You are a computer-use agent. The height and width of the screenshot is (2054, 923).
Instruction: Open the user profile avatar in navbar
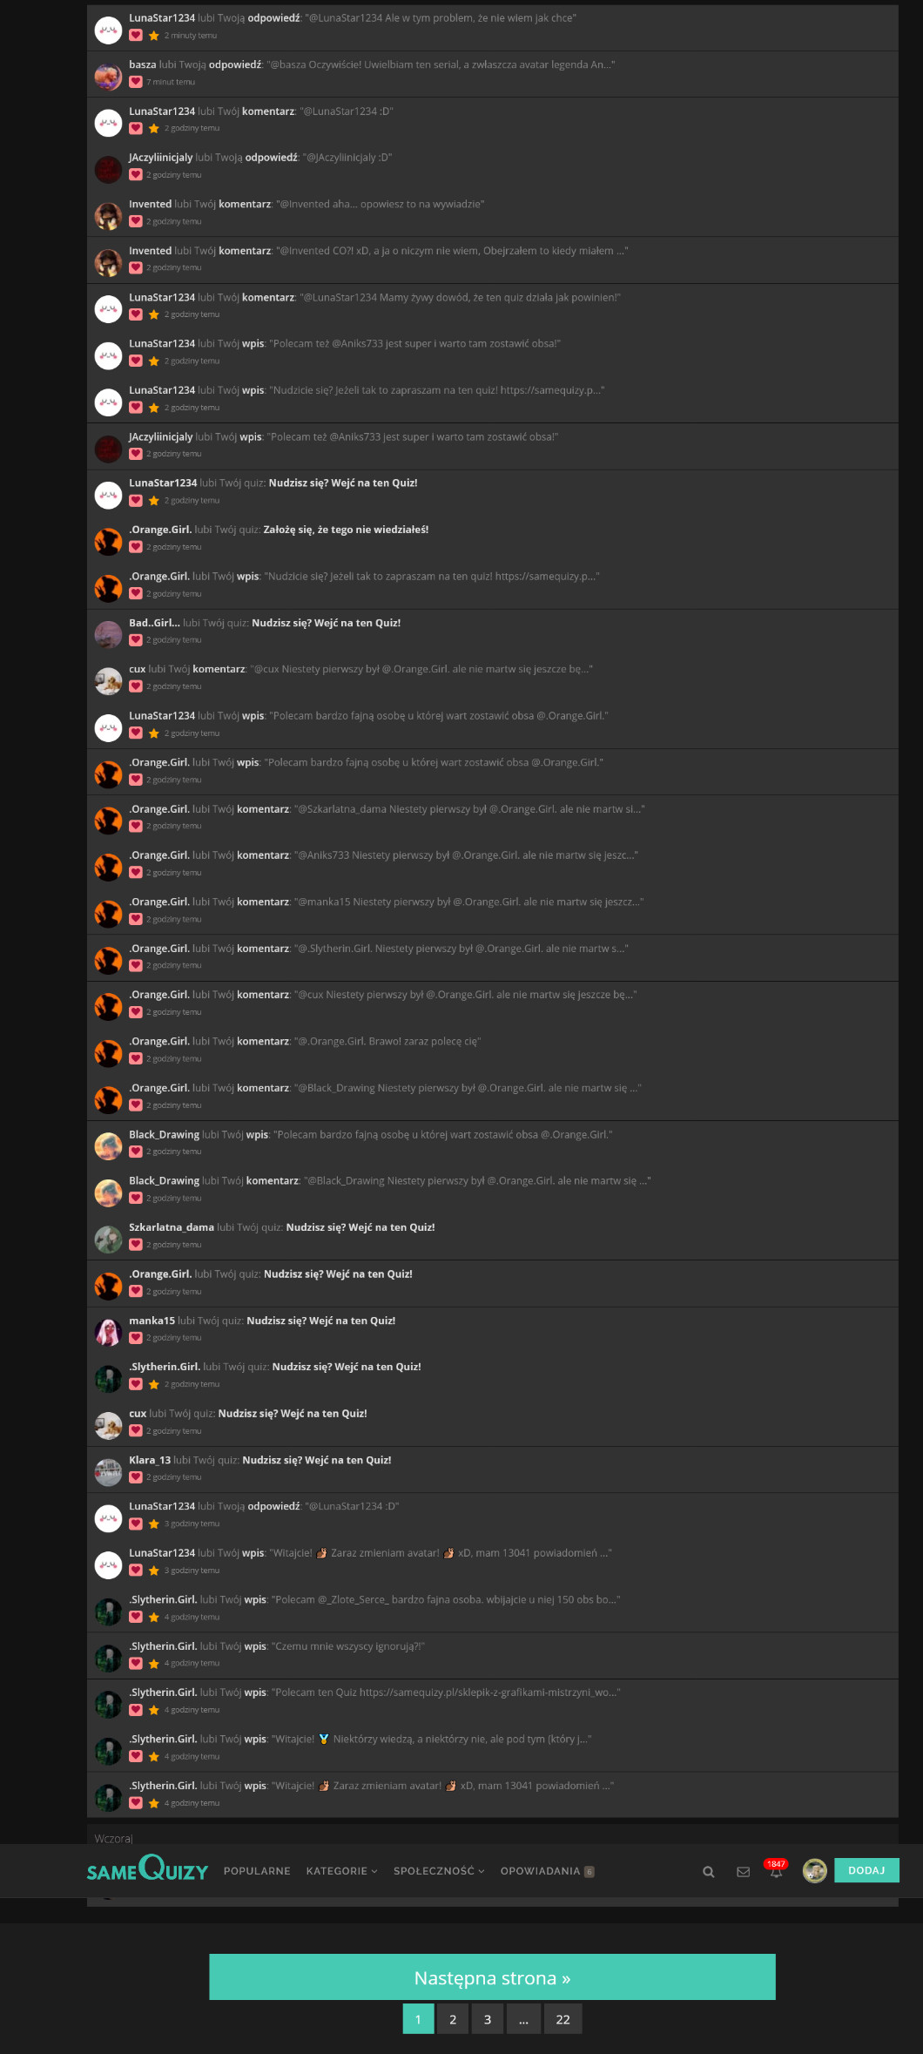click(x=815, y=1870)
